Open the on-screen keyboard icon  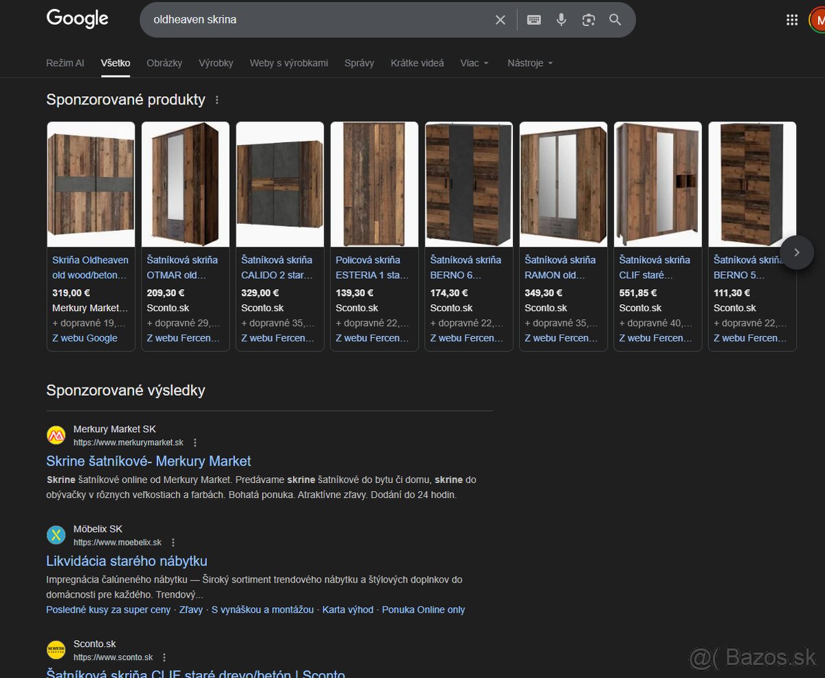point(533,20)
